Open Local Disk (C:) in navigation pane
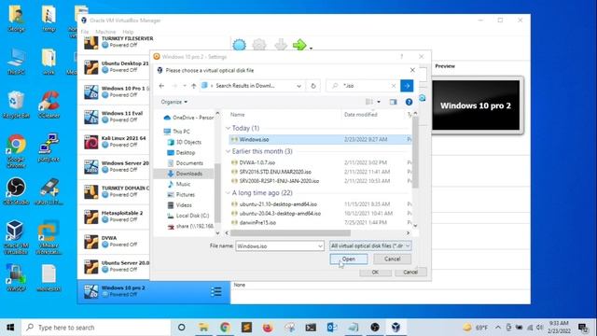This screenshot has height=336, width=597. (188, 216)
